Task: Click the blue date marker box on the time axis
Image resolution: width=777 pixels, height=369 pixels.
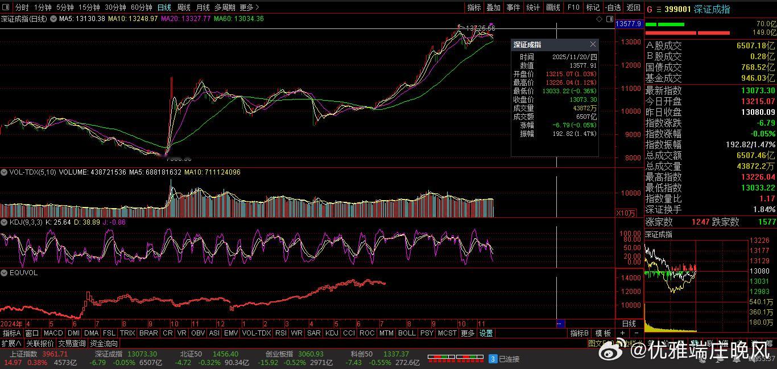Action: 560,324
